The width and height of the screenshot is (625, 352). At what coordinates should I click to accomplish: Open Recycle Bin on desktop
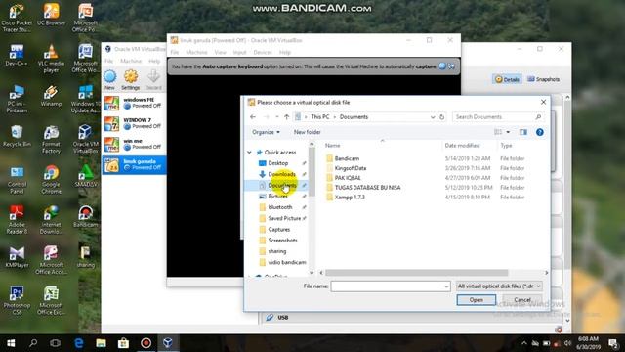(x=17, y=136)
